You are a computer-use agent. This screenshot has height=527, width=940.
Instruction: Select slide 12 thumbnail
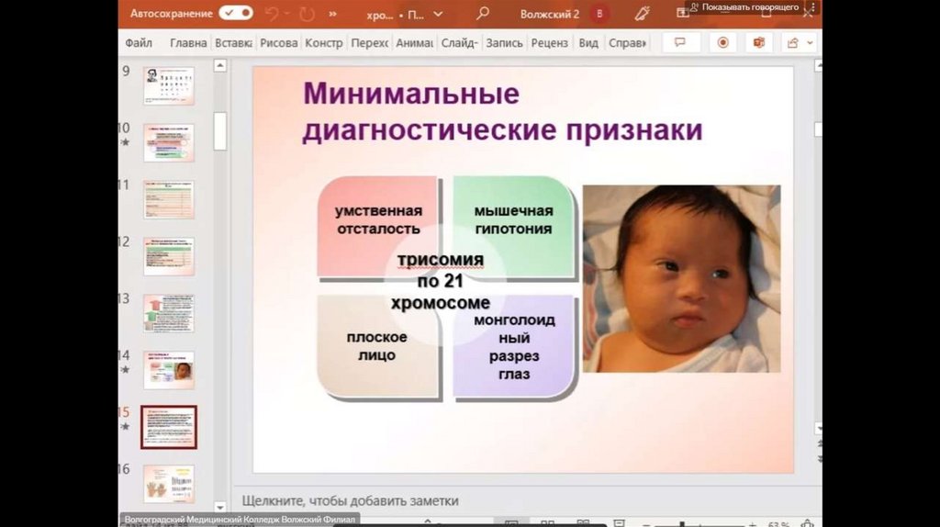[x=169, y=256]
